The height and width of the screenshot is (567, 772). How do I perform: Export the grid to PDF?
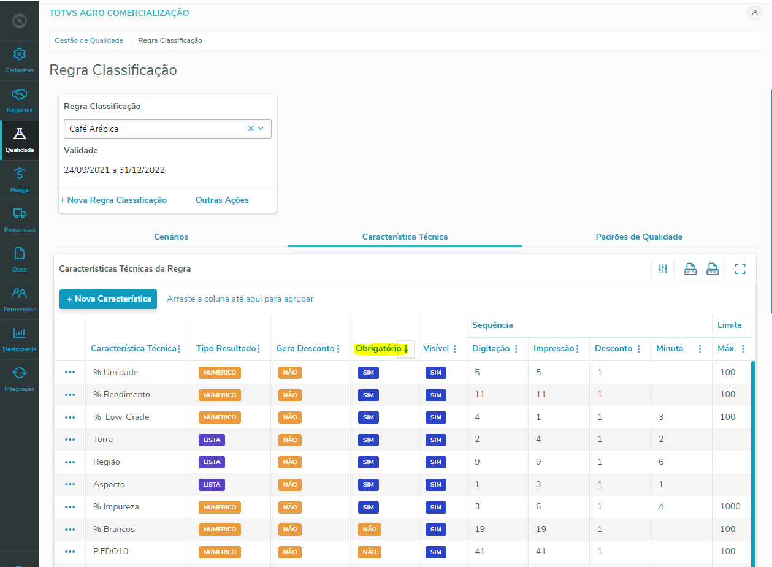(x=713, y=268)
